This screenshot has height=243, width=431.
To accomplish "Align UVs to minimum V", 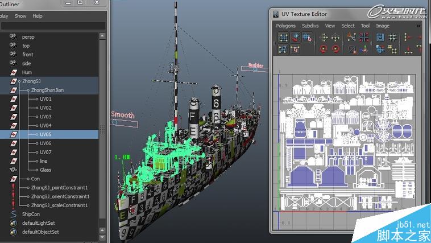I will (x=408, y=50).
